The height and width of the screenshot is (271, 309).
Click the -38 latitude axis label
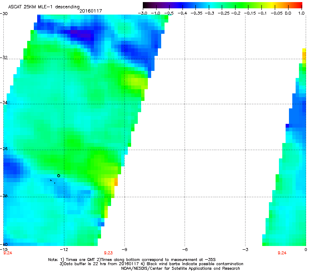tap(4, 196)
